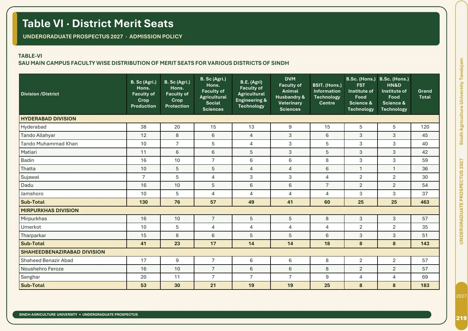
Task: Click the "B.Sc. (Hons.) HN&D" column header
Action: tap(394, 94)
